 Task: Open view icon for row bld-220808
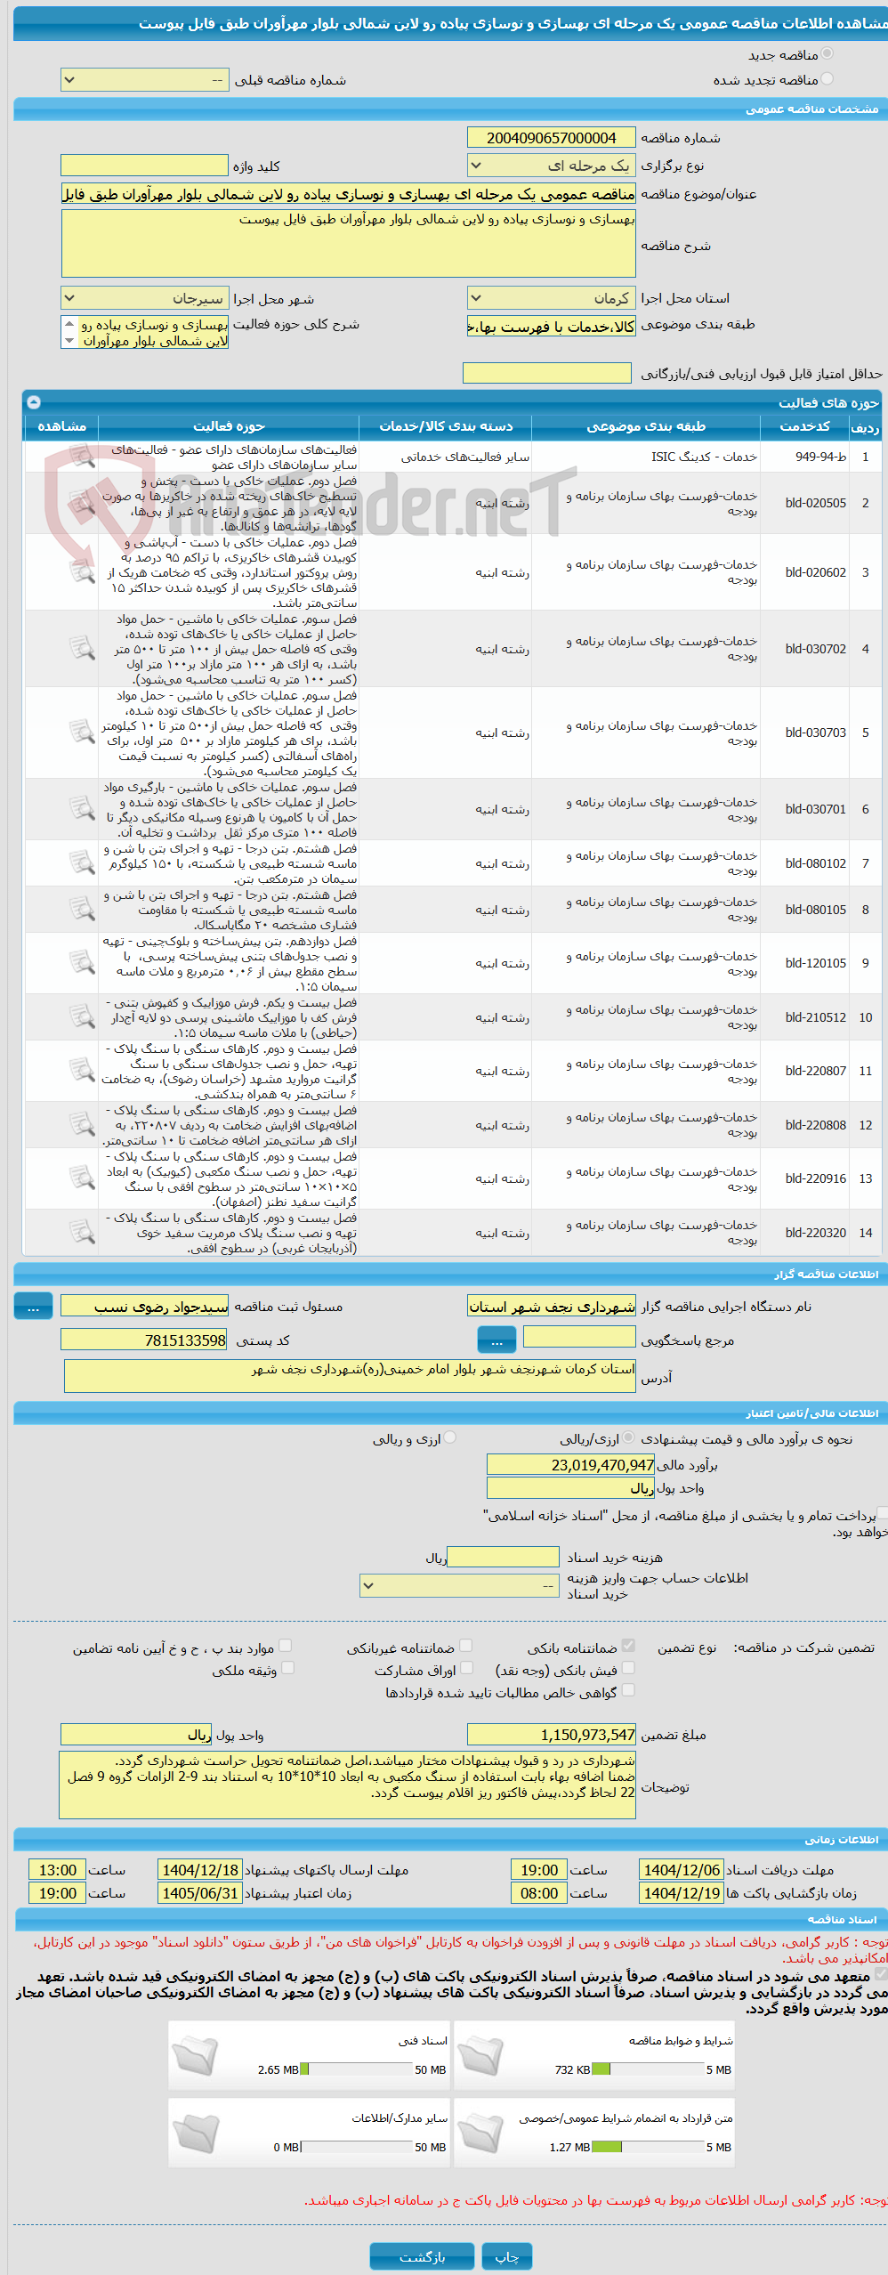82,1124
